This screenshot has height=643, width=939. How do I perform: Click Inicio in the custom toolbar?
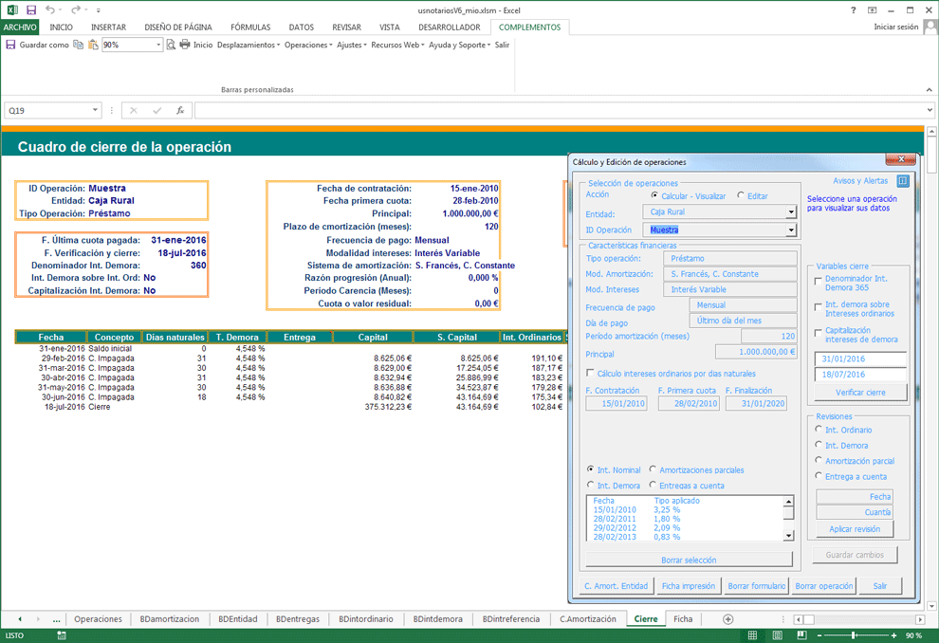pos(203,45)
